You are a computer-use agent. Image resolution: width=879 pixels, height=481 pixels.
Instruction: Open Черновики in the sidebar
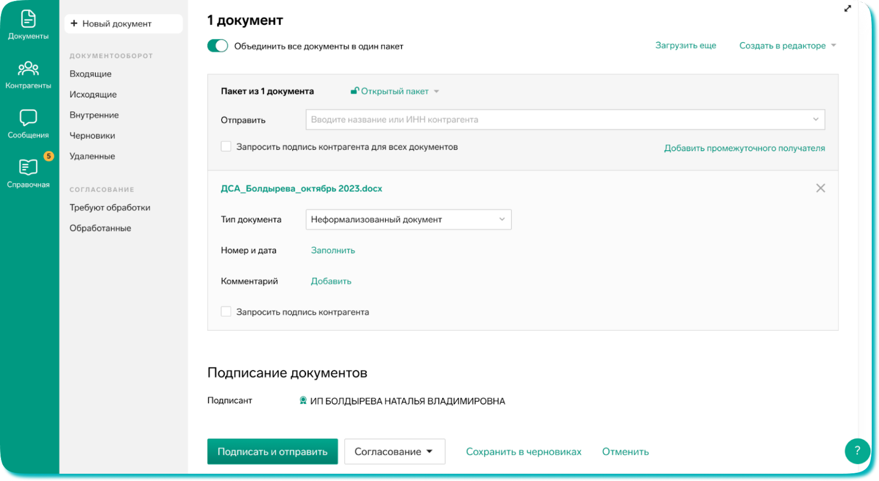coord(92,135)
